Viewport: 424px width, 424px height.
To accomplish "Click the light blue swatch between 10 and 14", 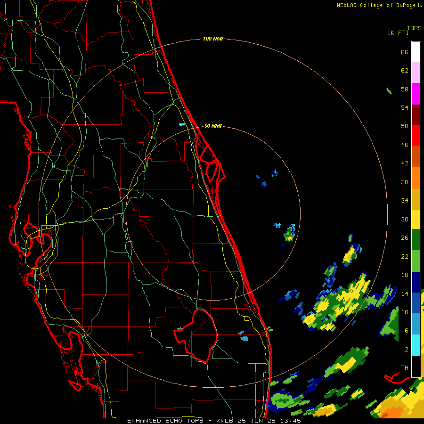I will coord(416,324).
